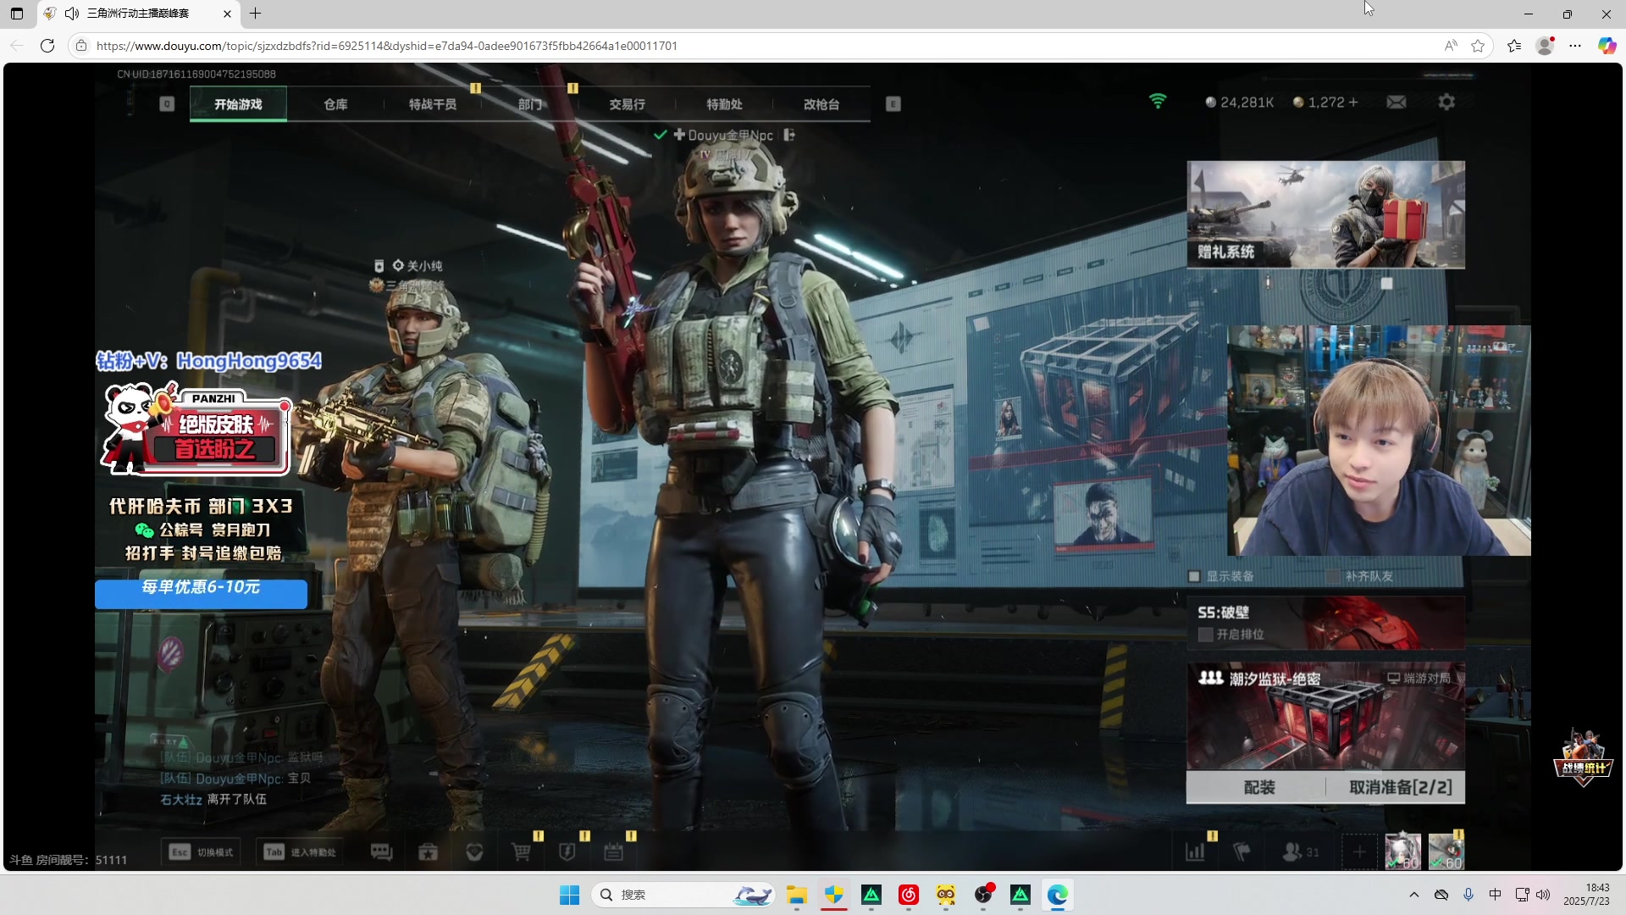Switch to the 部门 tab
Image resolution: width=1626 pixels, height=915 pixels.
pyautogui.click(x=530, y=104)
